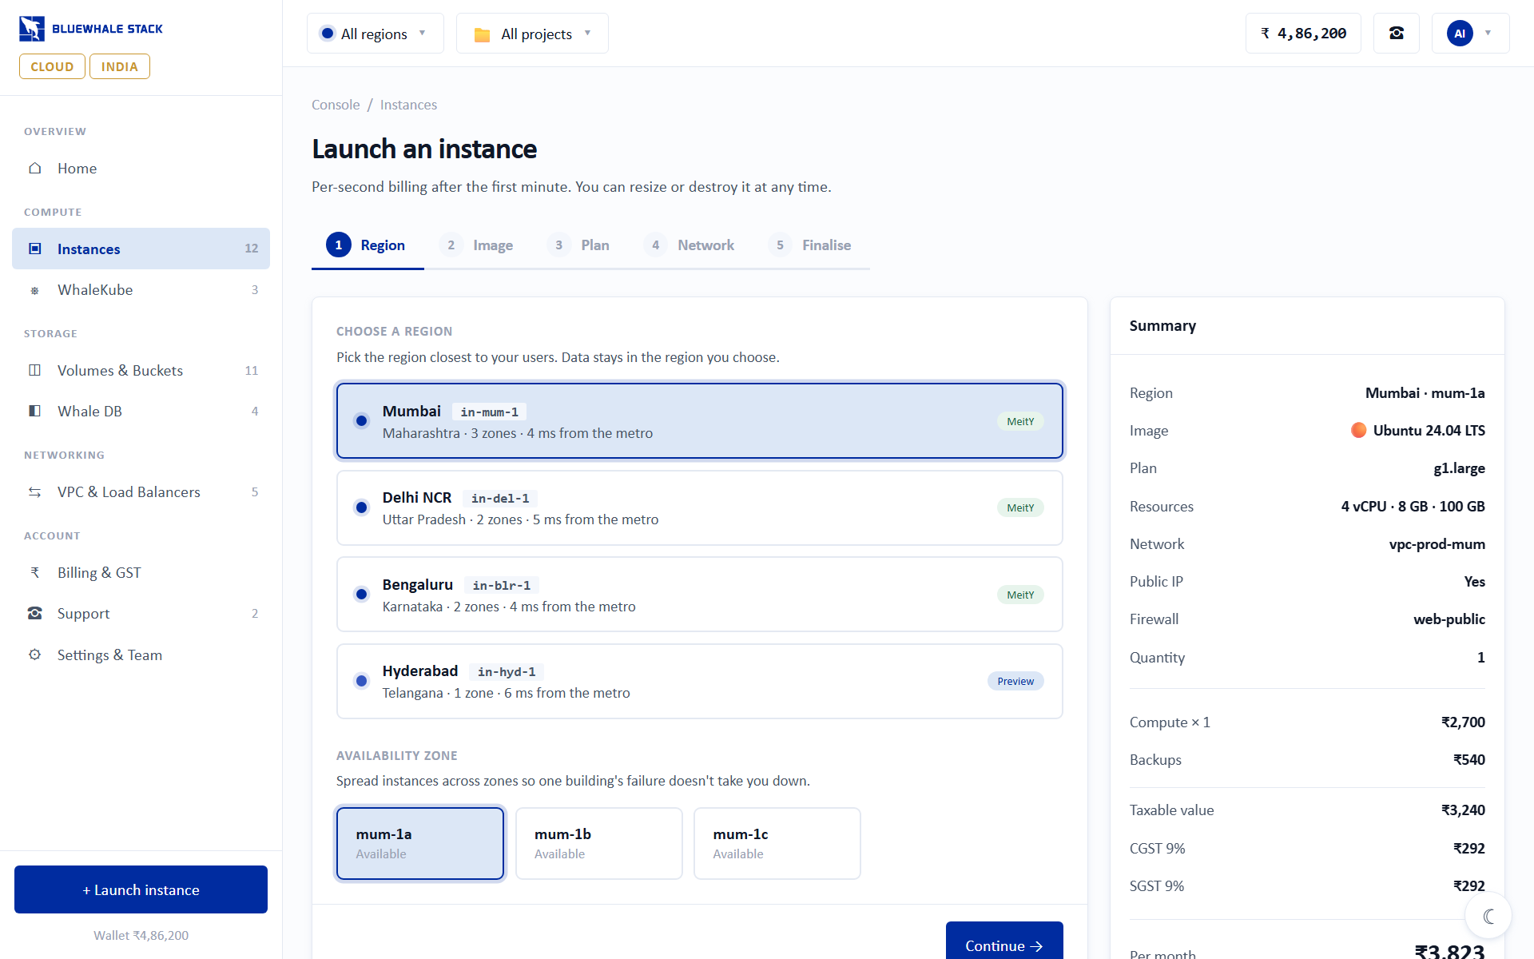Toggle dark mode moon icon
This screenshot has width=1534, height=959.
click(x=1488, y=916)
